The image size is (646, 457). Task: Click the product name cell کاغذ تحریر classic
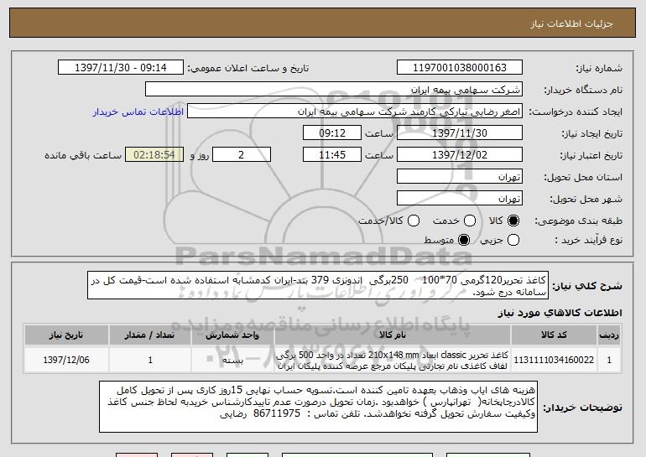[393, 360]
